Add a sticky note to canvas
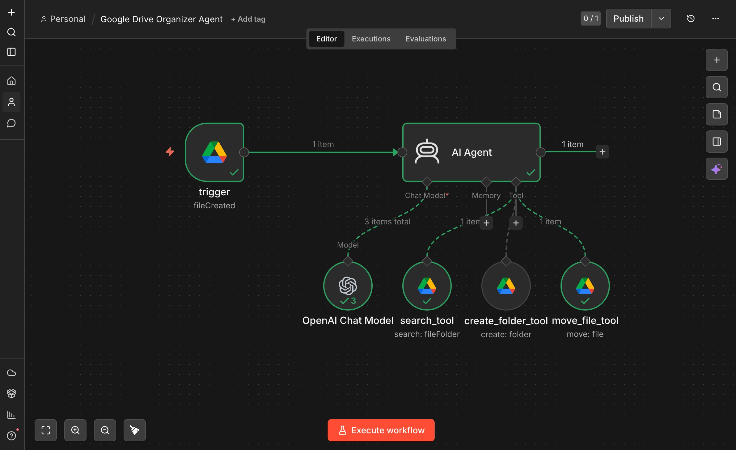 [x=717, y=114]
